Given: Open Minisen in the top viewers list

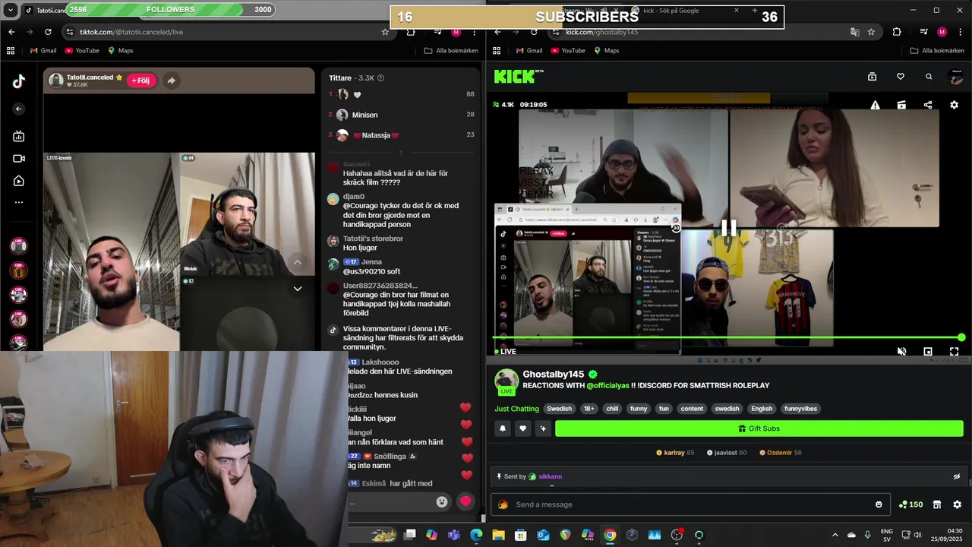Looking at the screenshot, I should 365,115.
